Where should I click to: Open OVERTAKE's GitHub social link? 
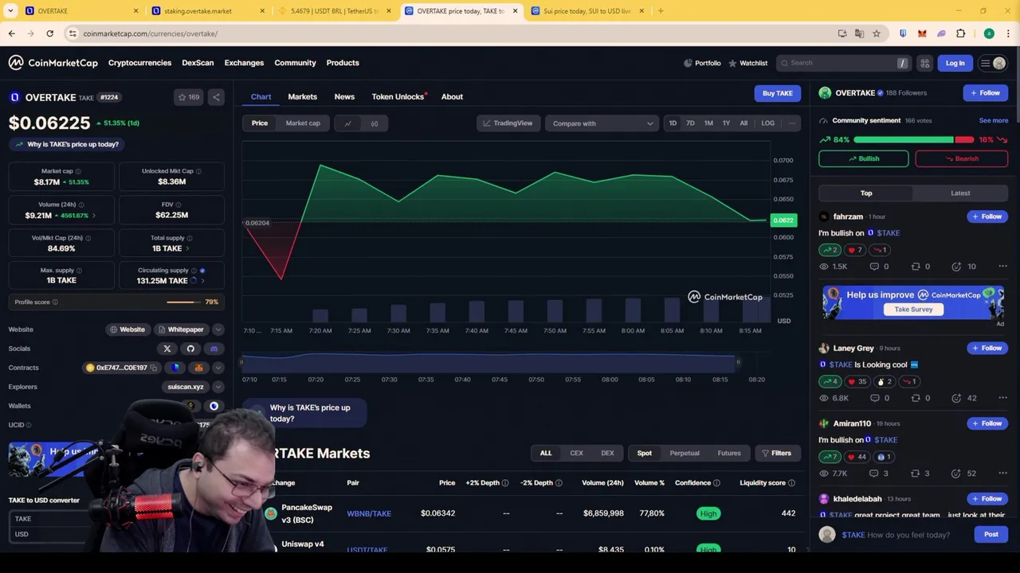190,349
